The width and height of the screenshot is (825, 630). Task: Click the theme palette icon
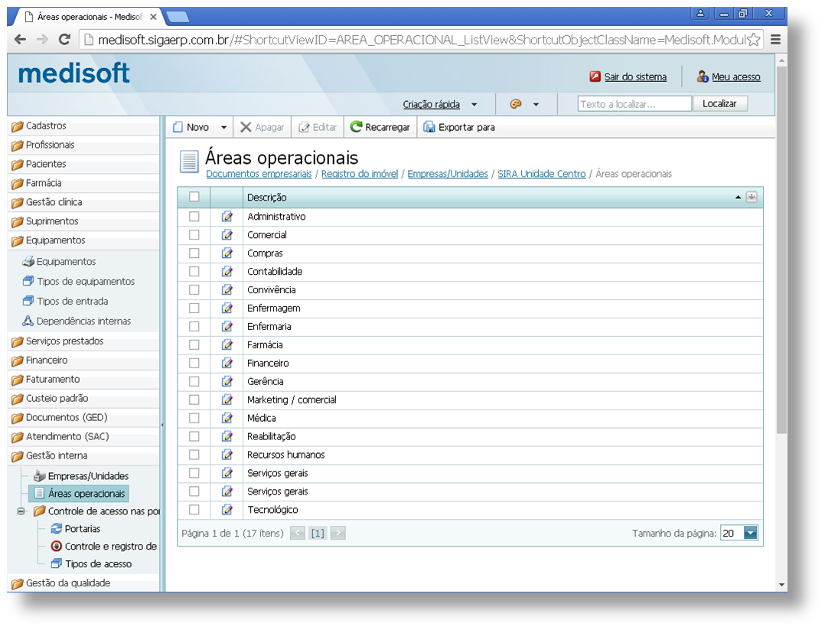tap(516, 104)
